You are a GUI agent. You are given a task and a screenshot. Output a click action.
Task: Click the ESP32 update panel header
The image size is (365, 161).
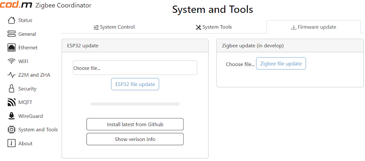[x=135, y=46]
